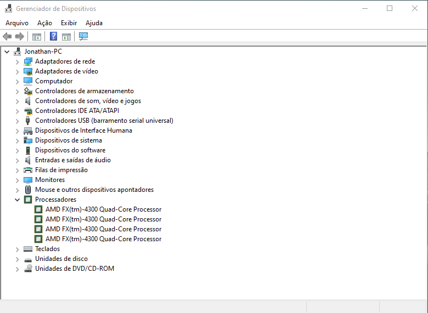
Task: Click the disc icon for Unidades de DVD/CD-ROM
Action: click(28, 269)
